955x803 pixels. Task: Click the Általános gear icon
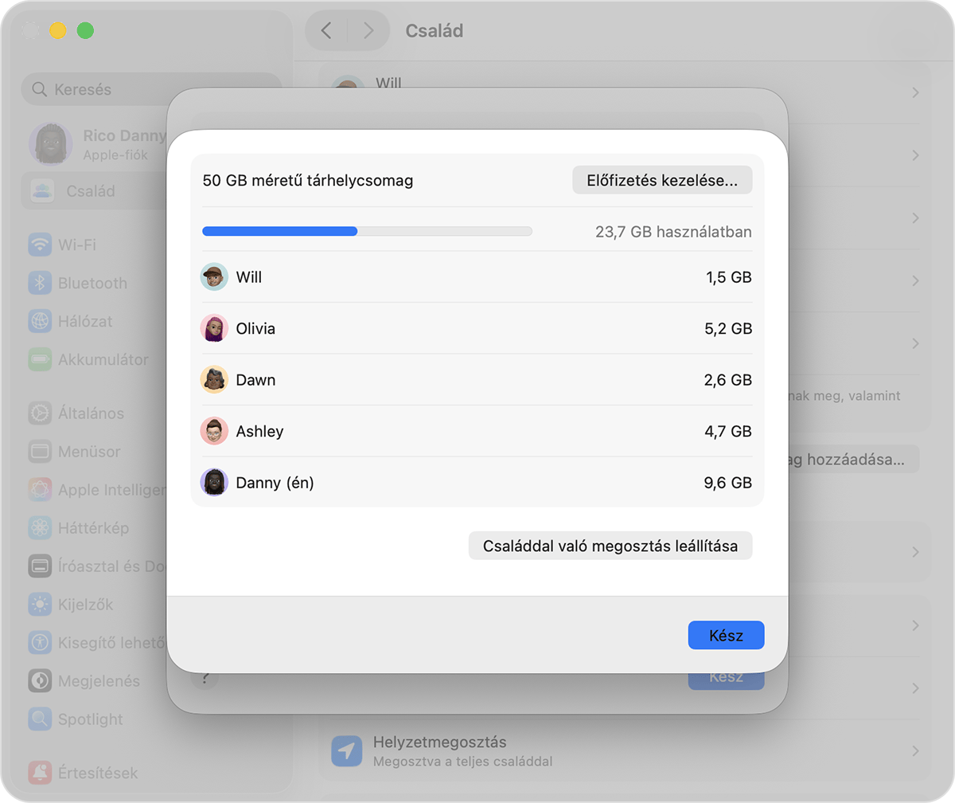[x=40, y=413]
